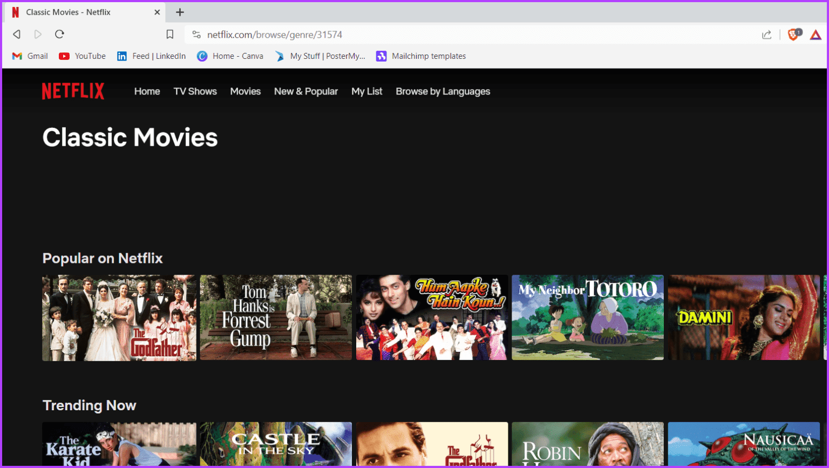Open Home - Canva bookmark

point(230,56)
